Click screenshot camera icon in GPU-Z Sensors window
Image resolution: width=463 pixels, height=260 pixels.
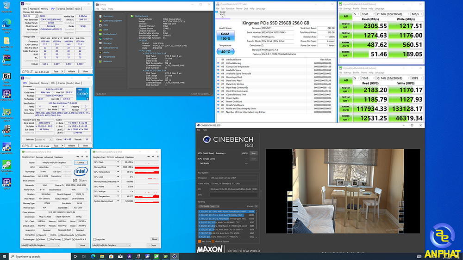coord(149,157)
